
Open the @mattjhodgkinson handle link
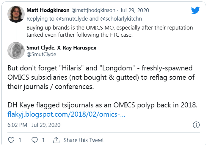[x=92, y=10]
